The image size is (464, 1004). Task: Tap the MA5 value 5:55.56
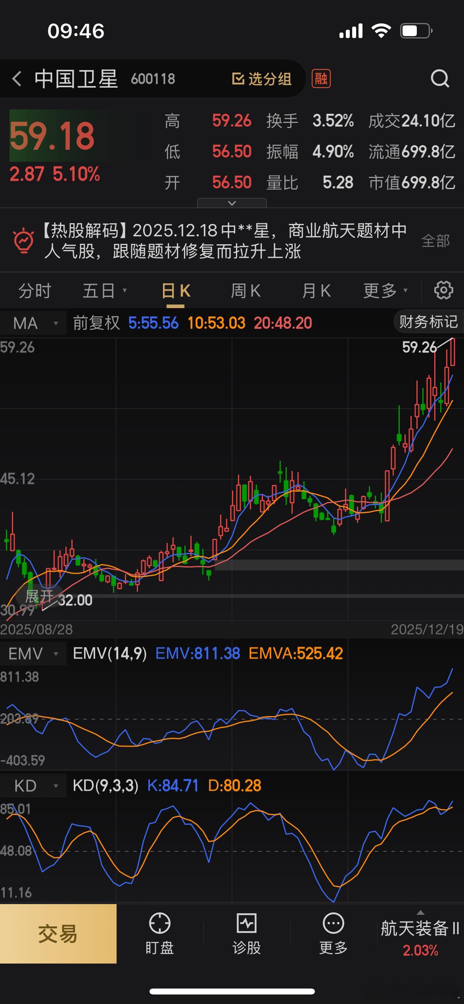[x=153, y=323]
